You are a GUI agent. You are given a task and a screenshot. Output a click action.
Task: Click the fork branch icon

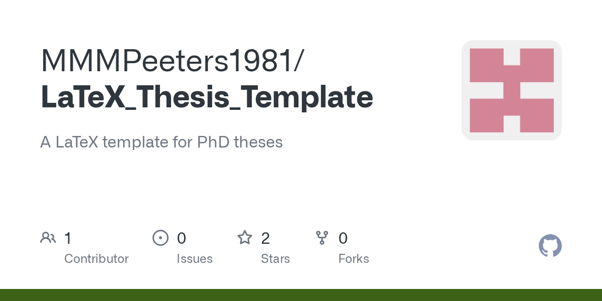322,238
